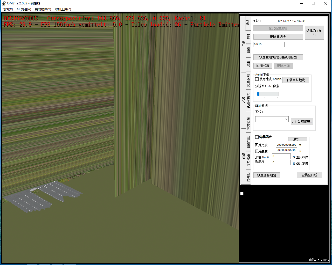Viewport: 332px width, 265px height.
Task: Click the 添加水面 button
Action: point(263,66)
